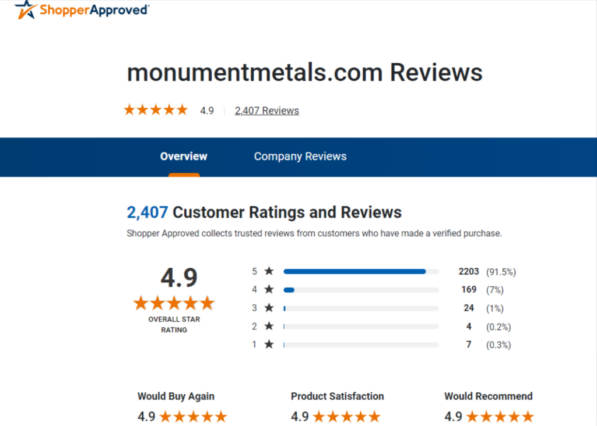Click the 5 star progress bar

click(361, 271)
